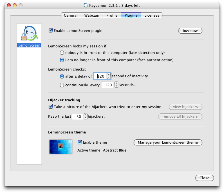224x193 pixels.
Task: Toggle the Enable theme checkbox
Action: point(80,142)
